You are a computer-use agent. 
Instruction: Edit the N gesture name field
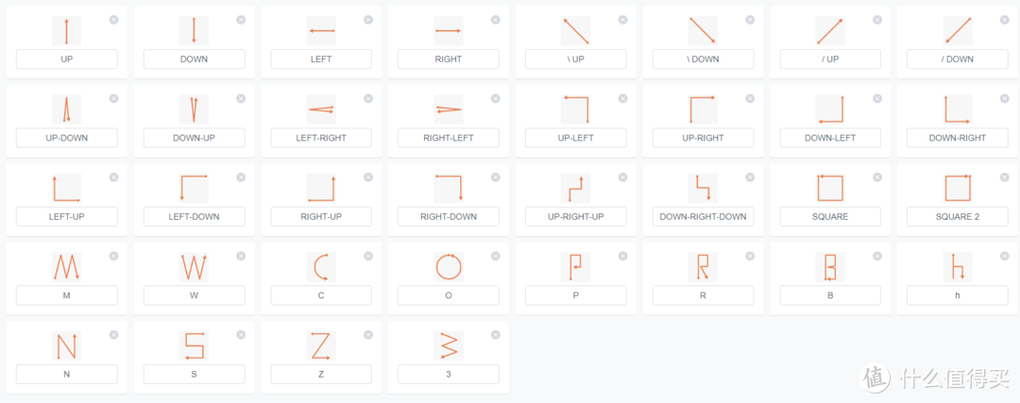[x=66, y=375]
